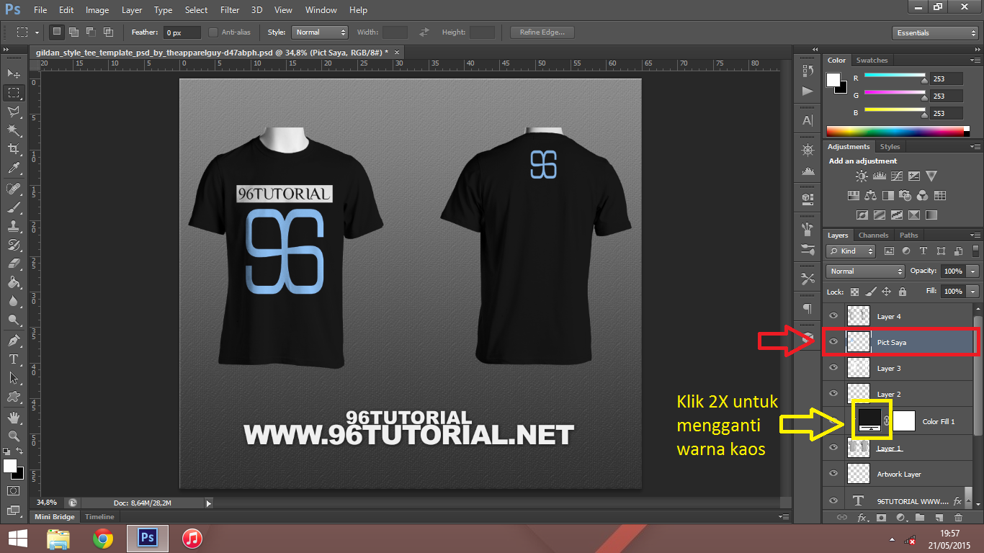This screenshot has width=984, height=553.
Task: Select the Clone Stamp tool
Action: coord(14,226)
